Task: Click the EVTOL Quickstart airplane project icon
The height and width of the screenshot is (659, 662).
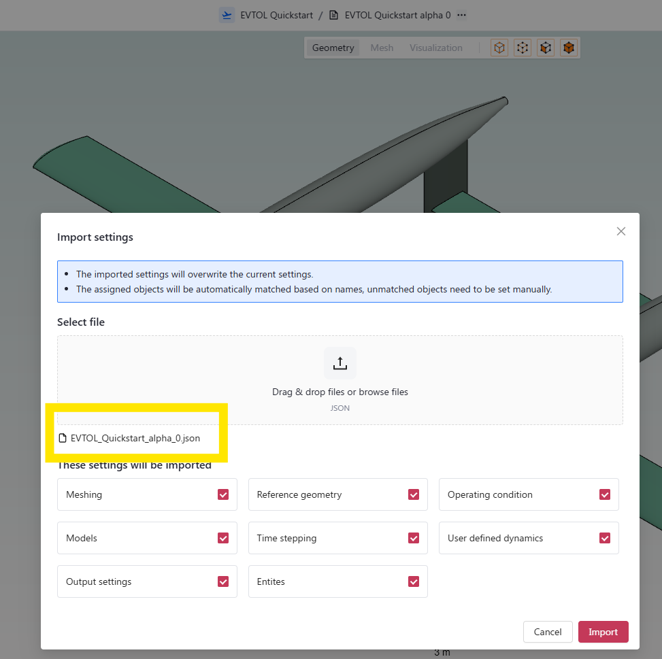Action: coord(227,15)
